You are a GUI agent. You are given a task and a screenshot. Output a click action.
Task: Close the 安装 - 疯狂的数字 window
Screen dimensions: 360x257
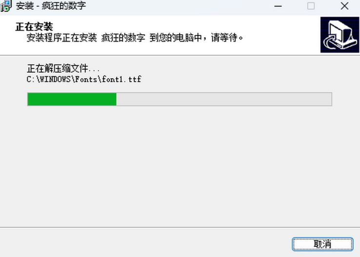click(344, 6)
